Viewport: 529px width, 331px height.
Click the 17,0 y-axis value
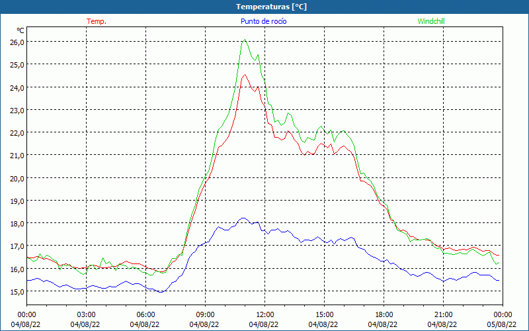coord(18,246)
